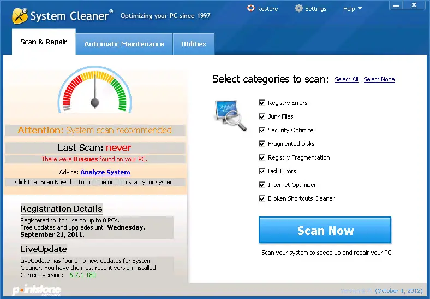The height and width of the screenshot is (299, 430).
Task: Click the LiveUpdate heading
Action: click(44, 249)
